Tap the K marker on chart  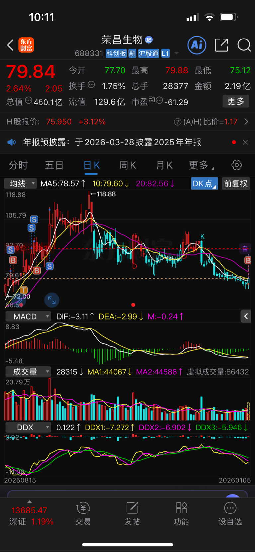point(202,237)
